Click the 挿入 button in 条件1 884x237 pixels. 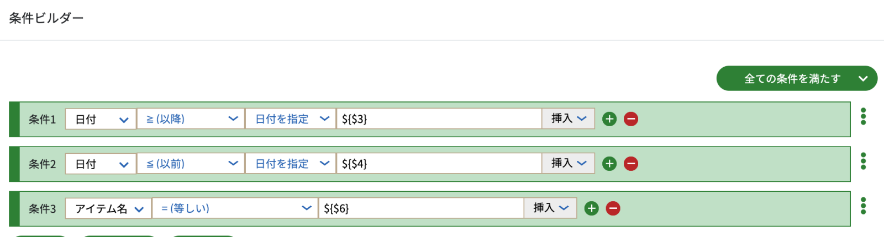(x=569, y=118)
